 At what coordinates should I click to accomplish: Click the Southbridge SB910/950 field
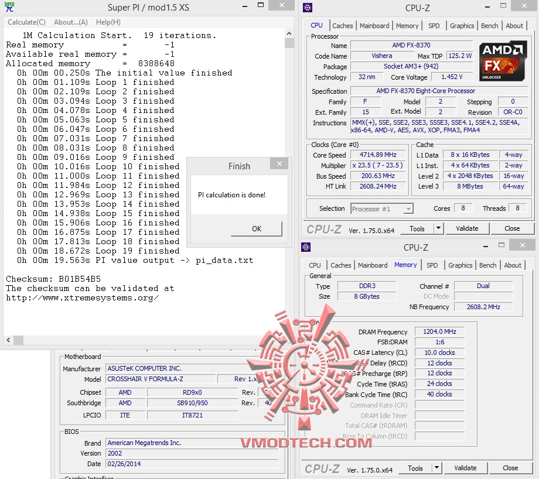[x=192, y=403]
